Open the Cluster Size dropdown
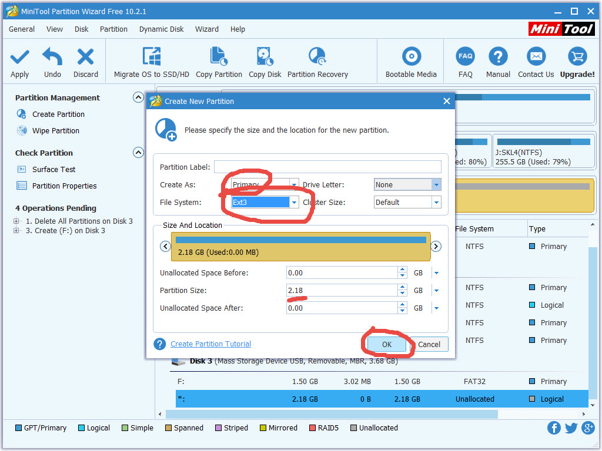Viewport: 602px width, 451px height. [436, 202]
